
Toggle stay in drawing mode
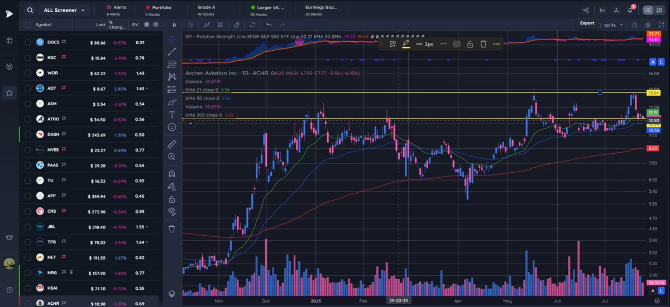coord(172,186)
